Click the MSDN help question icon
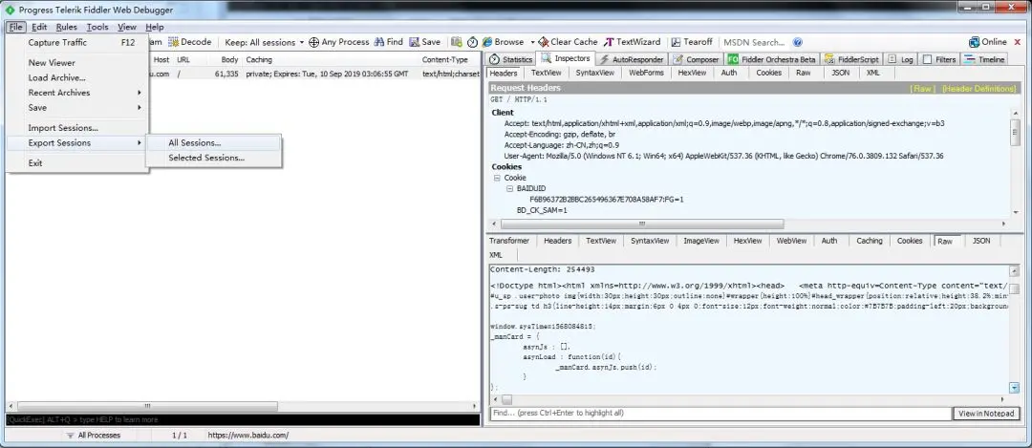This screenshot has height=448, width=1032. pos(798,42)
